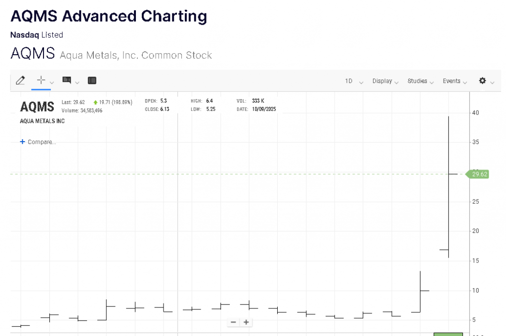Viewport: 506px width, 336px height.
Task: Click the green volume bar
Action: (448, 334)
